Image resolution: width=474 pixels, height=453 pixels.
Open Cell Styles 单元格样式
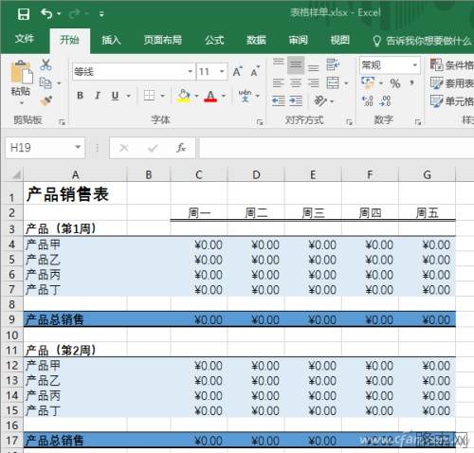452,101
